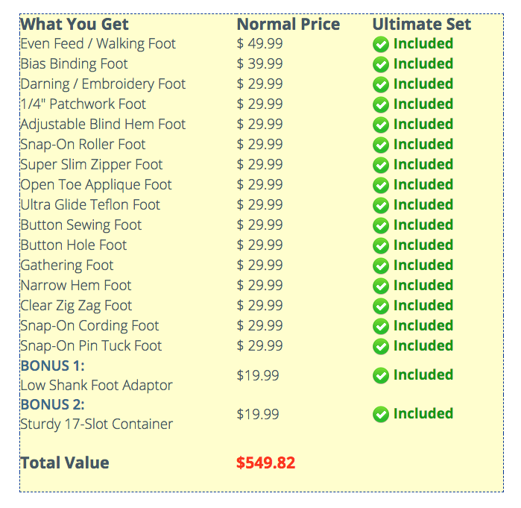521x508 pixels.
Task: Click the check icon for Snap-On Pin Tuck Foot
Action: click(x=381, y=347)
